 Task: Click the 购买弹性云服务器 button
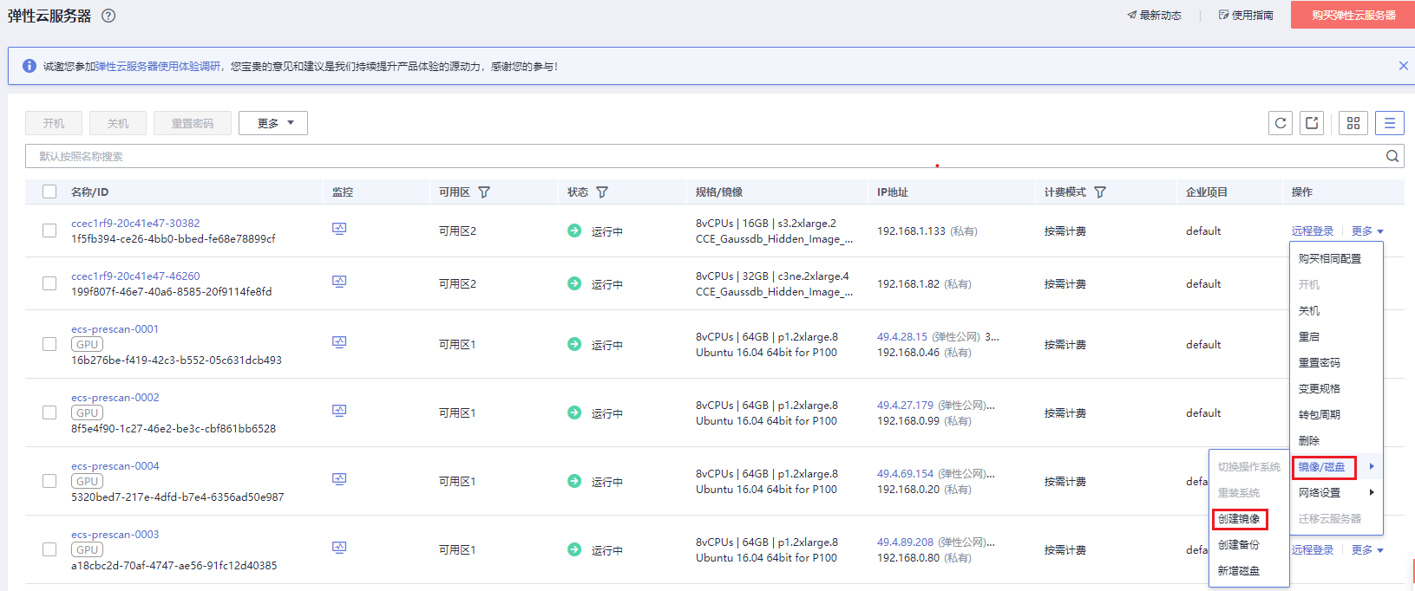click(1353, 15)
